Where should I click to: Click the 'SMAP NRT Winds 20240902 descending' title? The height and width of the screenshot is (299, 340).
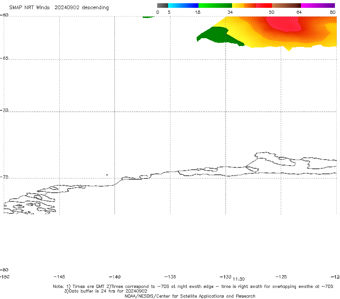point(59,8)
